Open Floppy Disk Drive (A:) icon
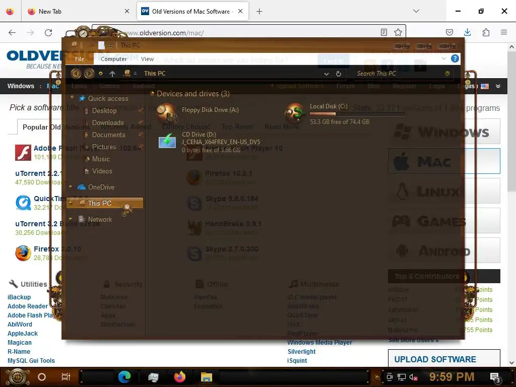This screenshot has height=387, width=516. 166,112
